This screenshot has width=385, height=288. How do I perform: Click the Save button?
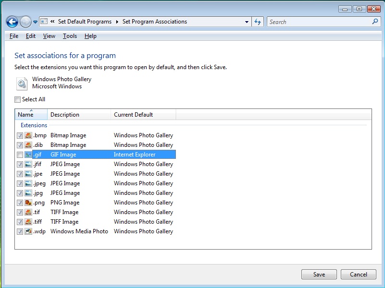(319, 274)
